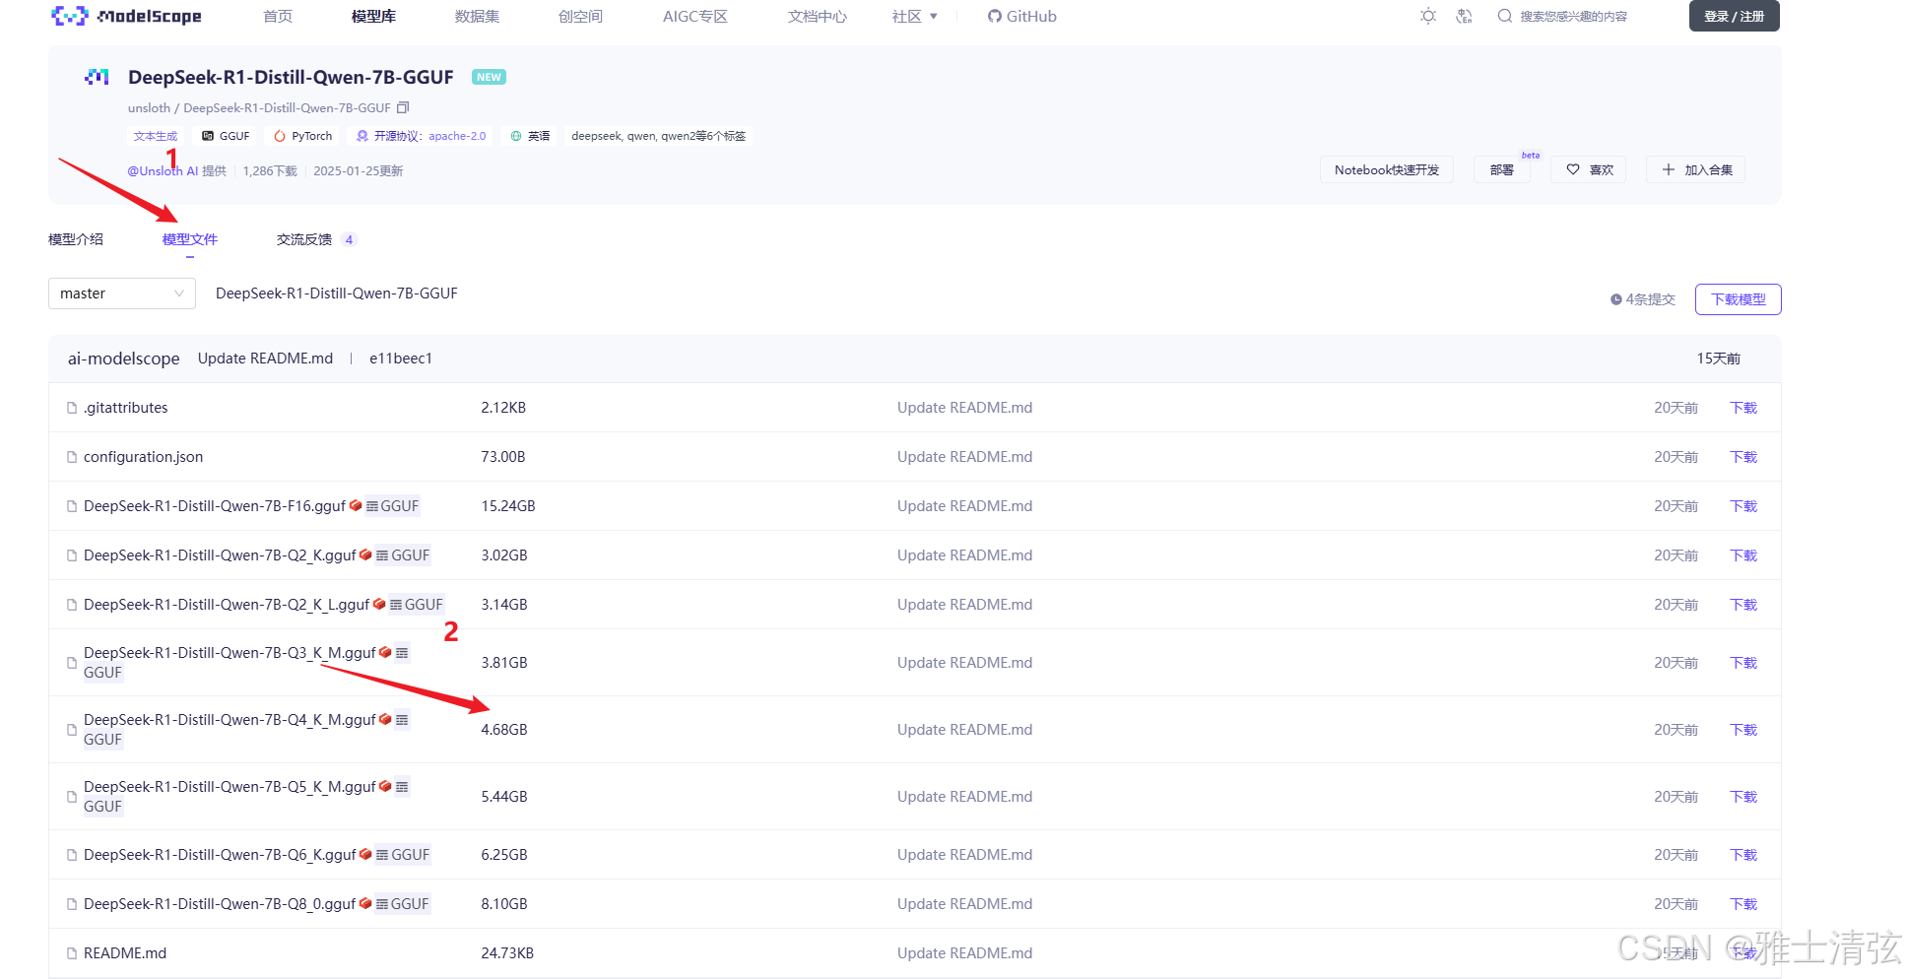The width and height of the screenshot is (1906, 979).
Task: Click the Update README.md message on Q5_K_M row
Action: (x=964, y=797)
